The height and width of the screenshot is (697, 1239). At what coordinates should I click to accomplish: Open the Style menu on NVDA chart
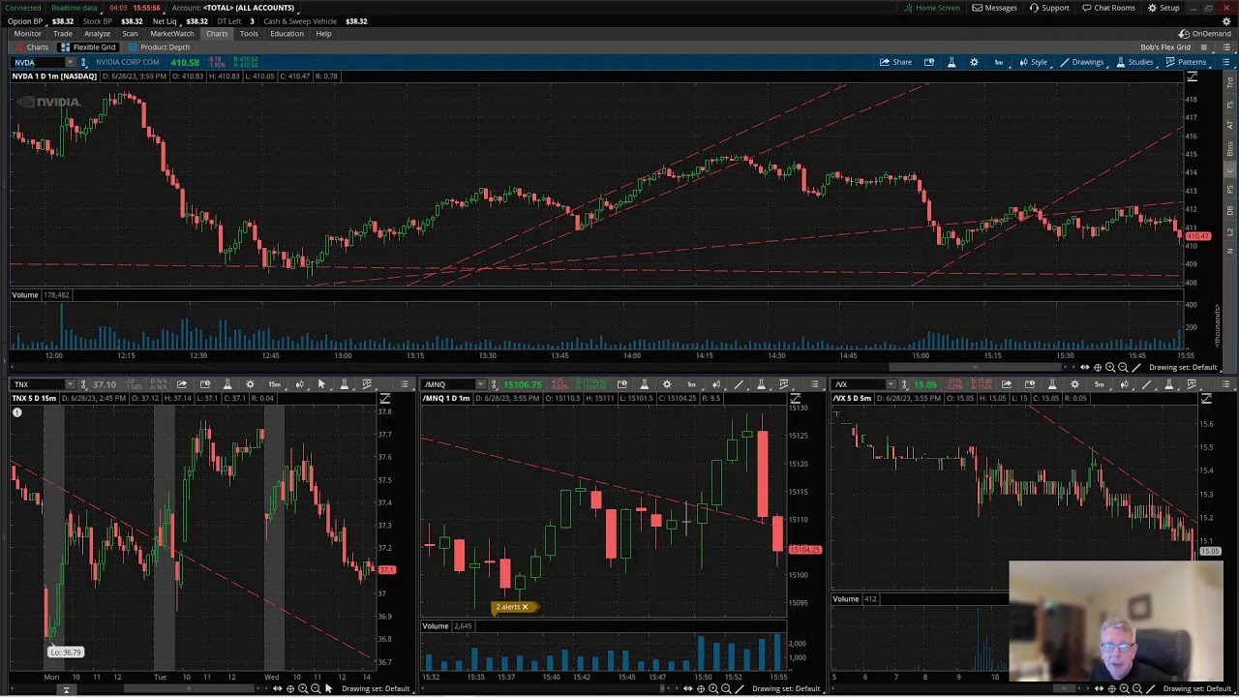(1033, 62)
